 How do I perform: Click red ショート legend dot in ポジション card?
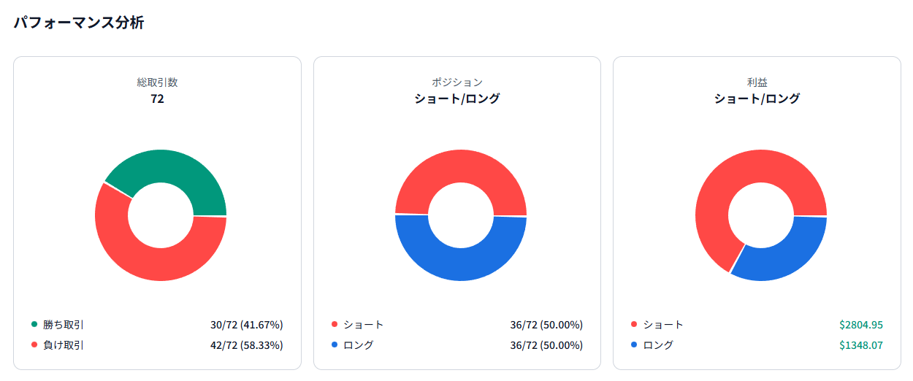pyautogui.click(x=335, y=324)
